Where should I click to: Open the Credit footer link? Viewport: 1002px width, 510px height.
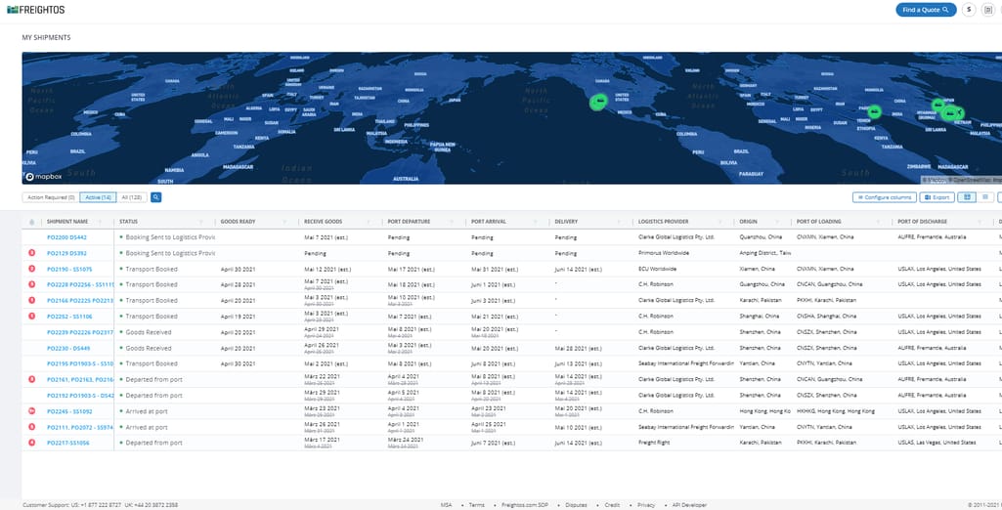[612, 505]
